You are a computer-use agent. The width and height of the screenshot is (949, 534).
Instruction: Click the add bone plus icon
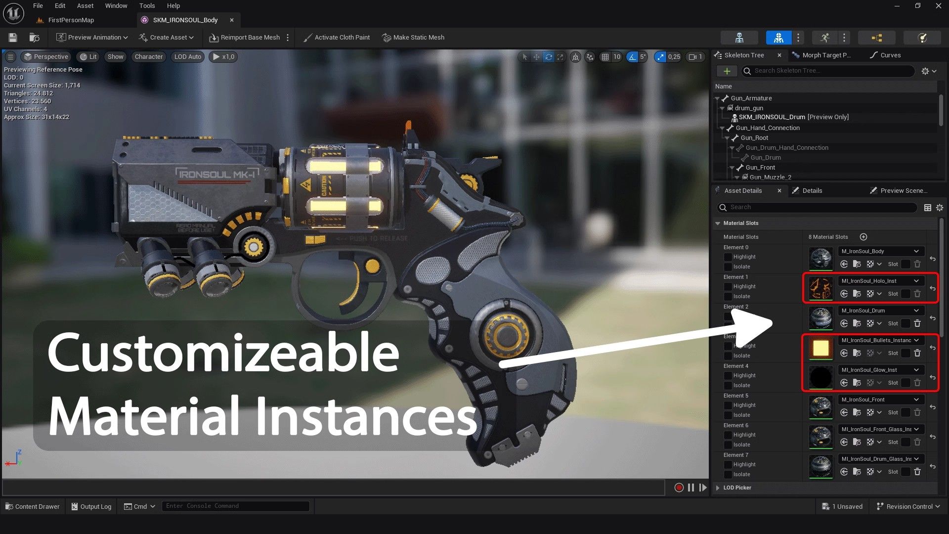point(727,71)
